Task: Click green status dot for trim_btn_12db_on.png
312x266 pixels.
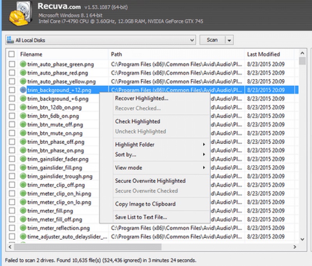Action: click(x=23, y=107)
